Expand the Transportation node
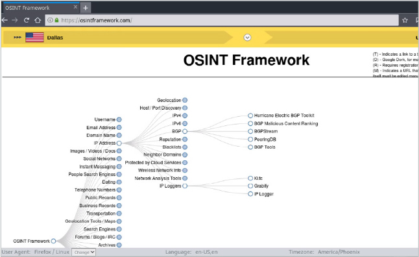Viewport: 419px width, 257px height. click(x=119, y=214)
